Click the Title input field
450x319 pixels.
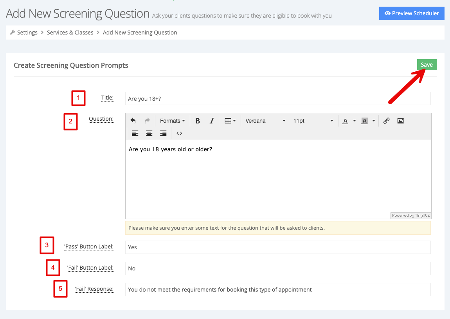coord(278,99)
